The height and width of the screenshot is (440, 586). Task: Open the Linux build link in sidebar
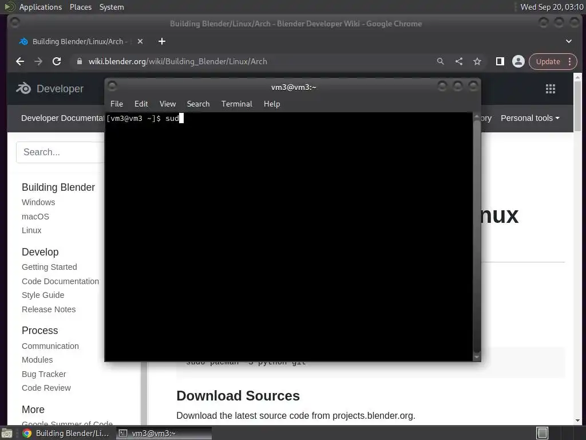pyautogui.click(x=31, y=230)
